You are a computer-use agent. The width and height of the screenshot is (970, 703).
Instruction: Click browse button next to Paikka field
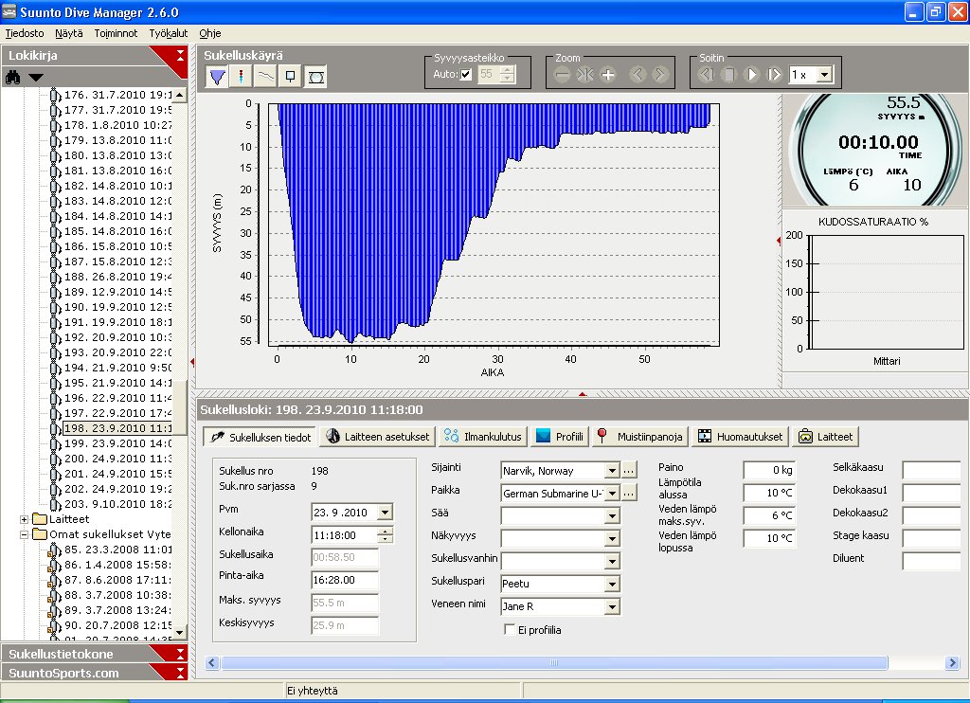[x=629, y=494]
